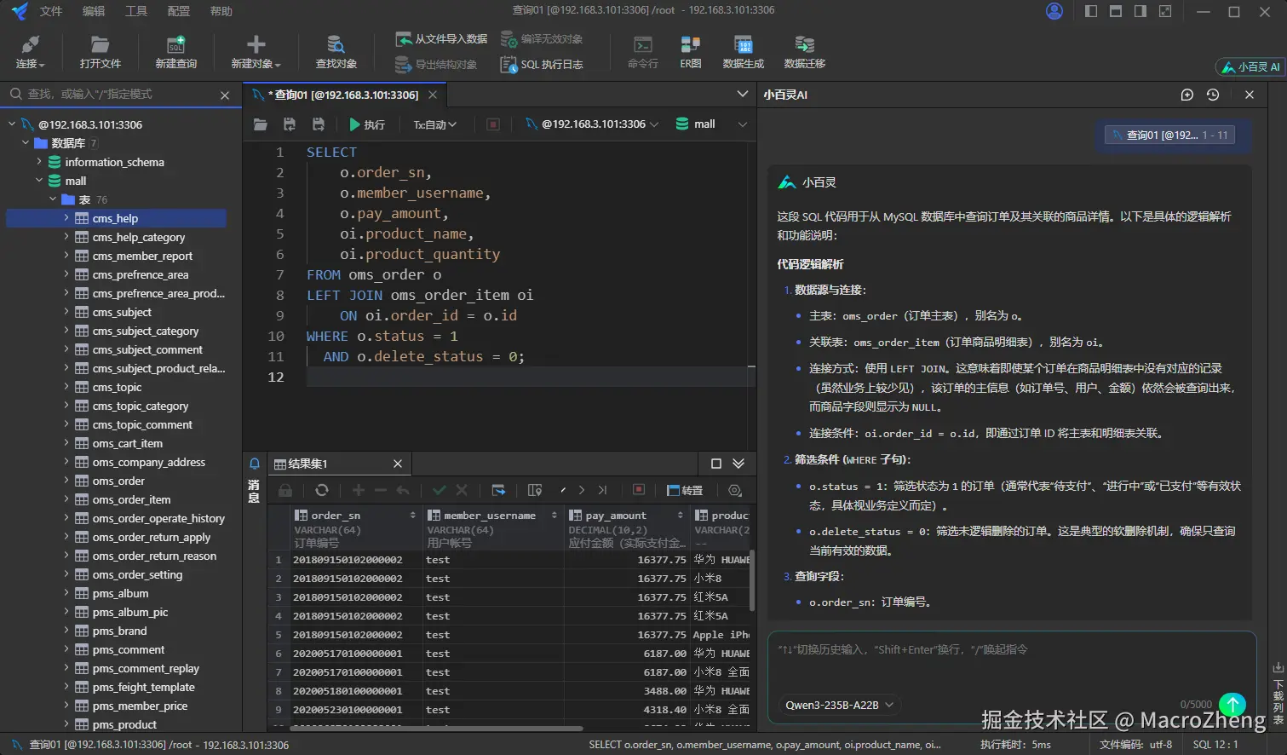The height and width of the screenshot is (755, 1287).
Task: Jump to last page of results
Action: tap(602, 490)
